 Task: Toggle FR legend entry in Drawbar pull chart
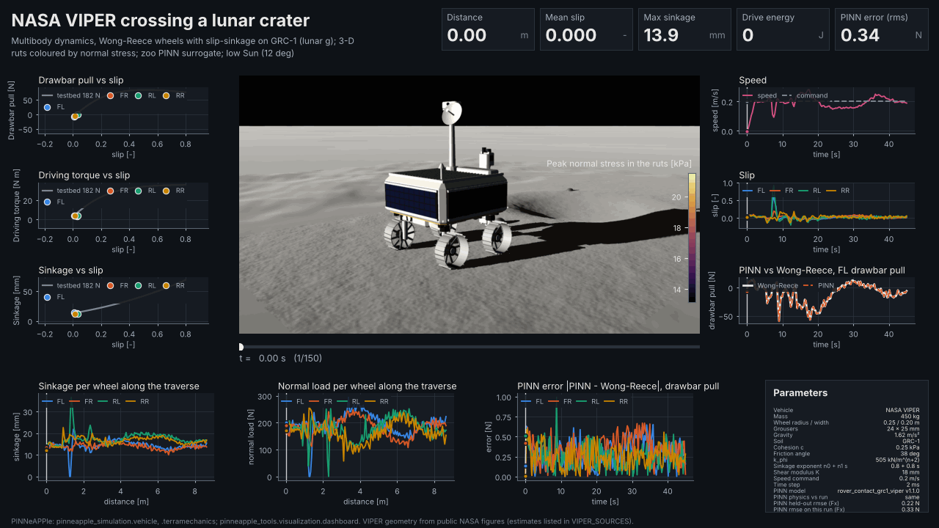point(118,95)
